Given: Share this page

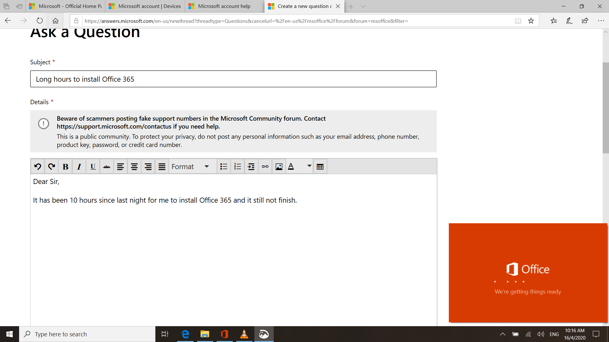Looking at the screenshot, I should (x=585, y=21).
